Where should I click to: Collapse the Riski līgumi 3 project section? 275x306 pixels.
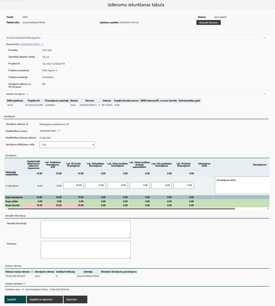coord(264,38)
